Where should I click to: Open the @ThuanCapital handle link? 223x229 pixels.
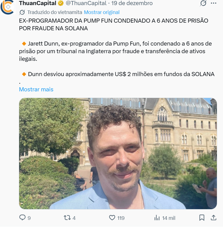(x=86, y=3)
